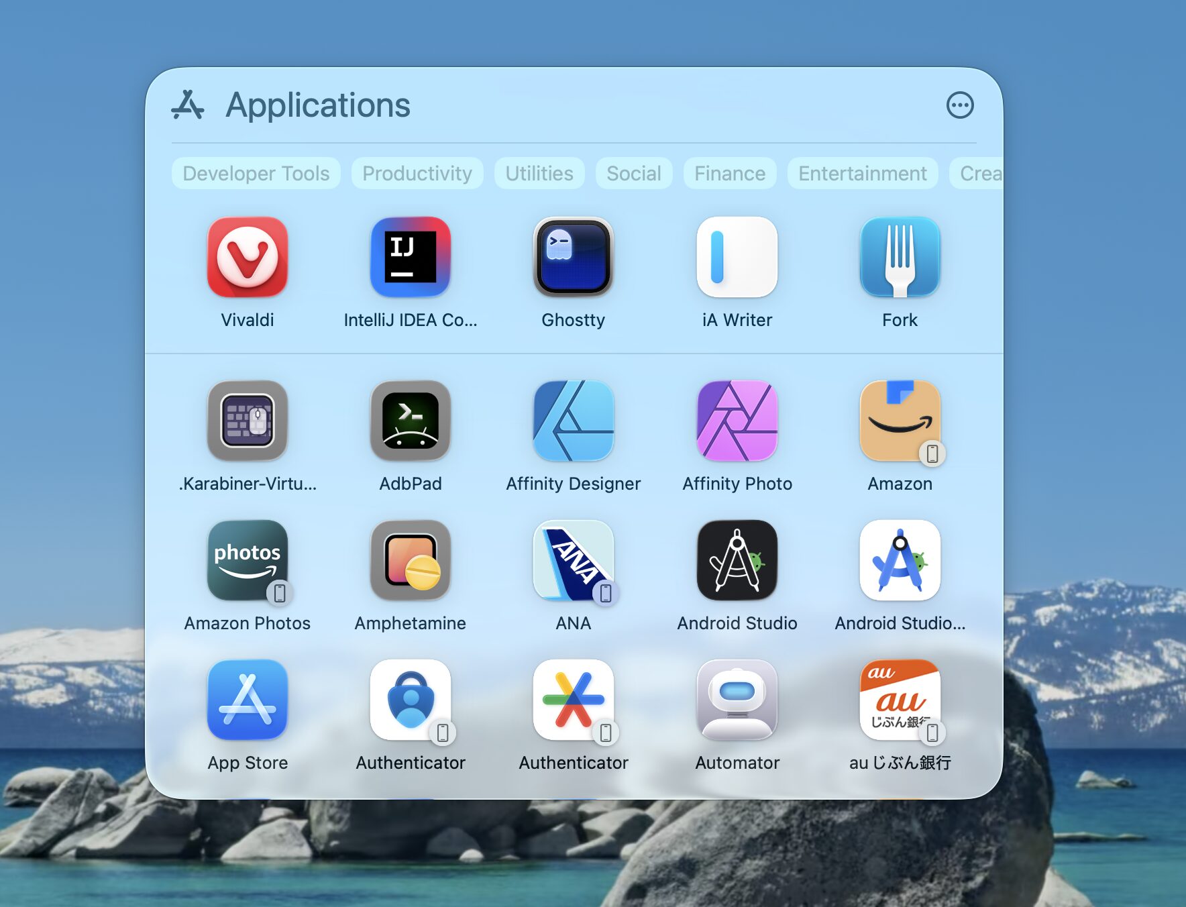Launch iA Writer app
The width and height of the screenshot is (1186, 907).
pyautogui.click(x=737, y=257)
